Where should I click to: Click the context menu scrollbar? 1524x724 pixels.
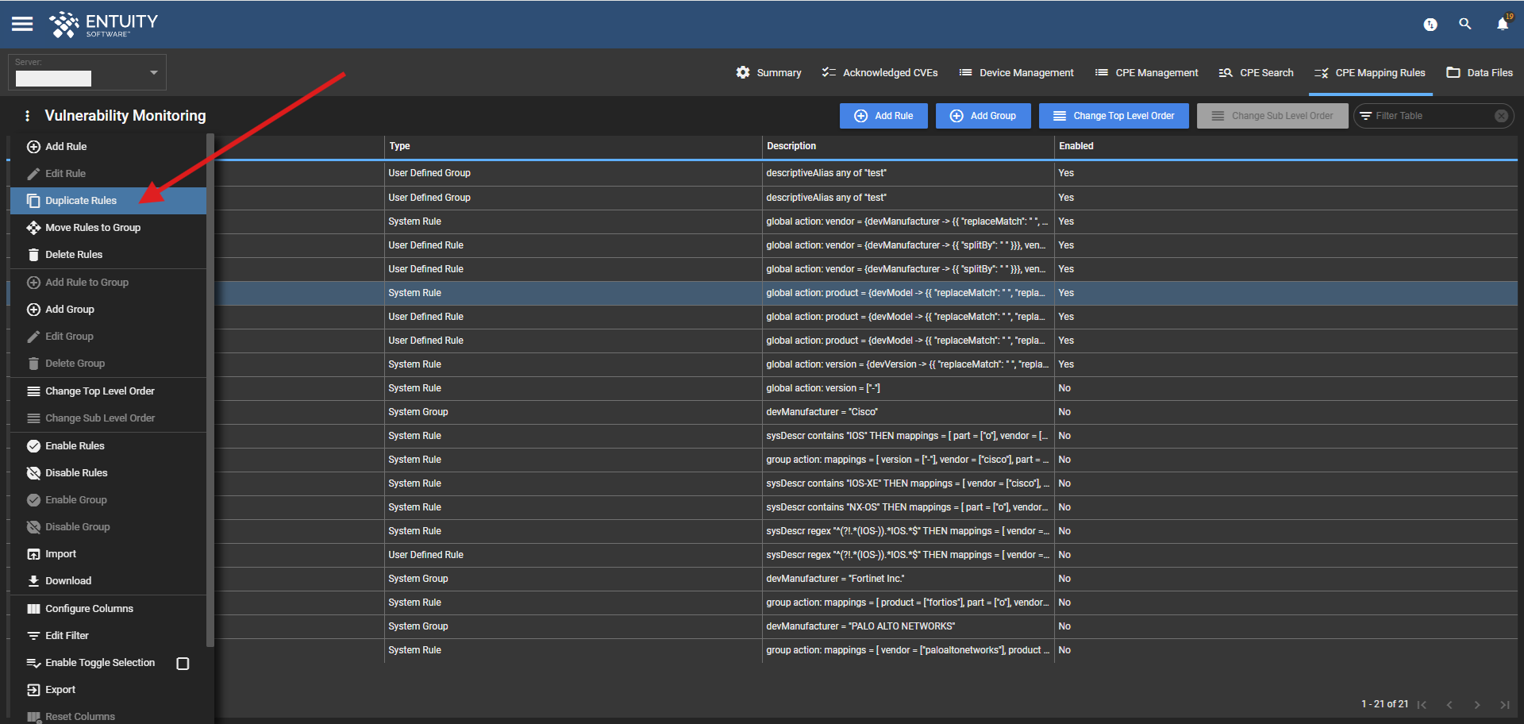[x=210, y=389]
